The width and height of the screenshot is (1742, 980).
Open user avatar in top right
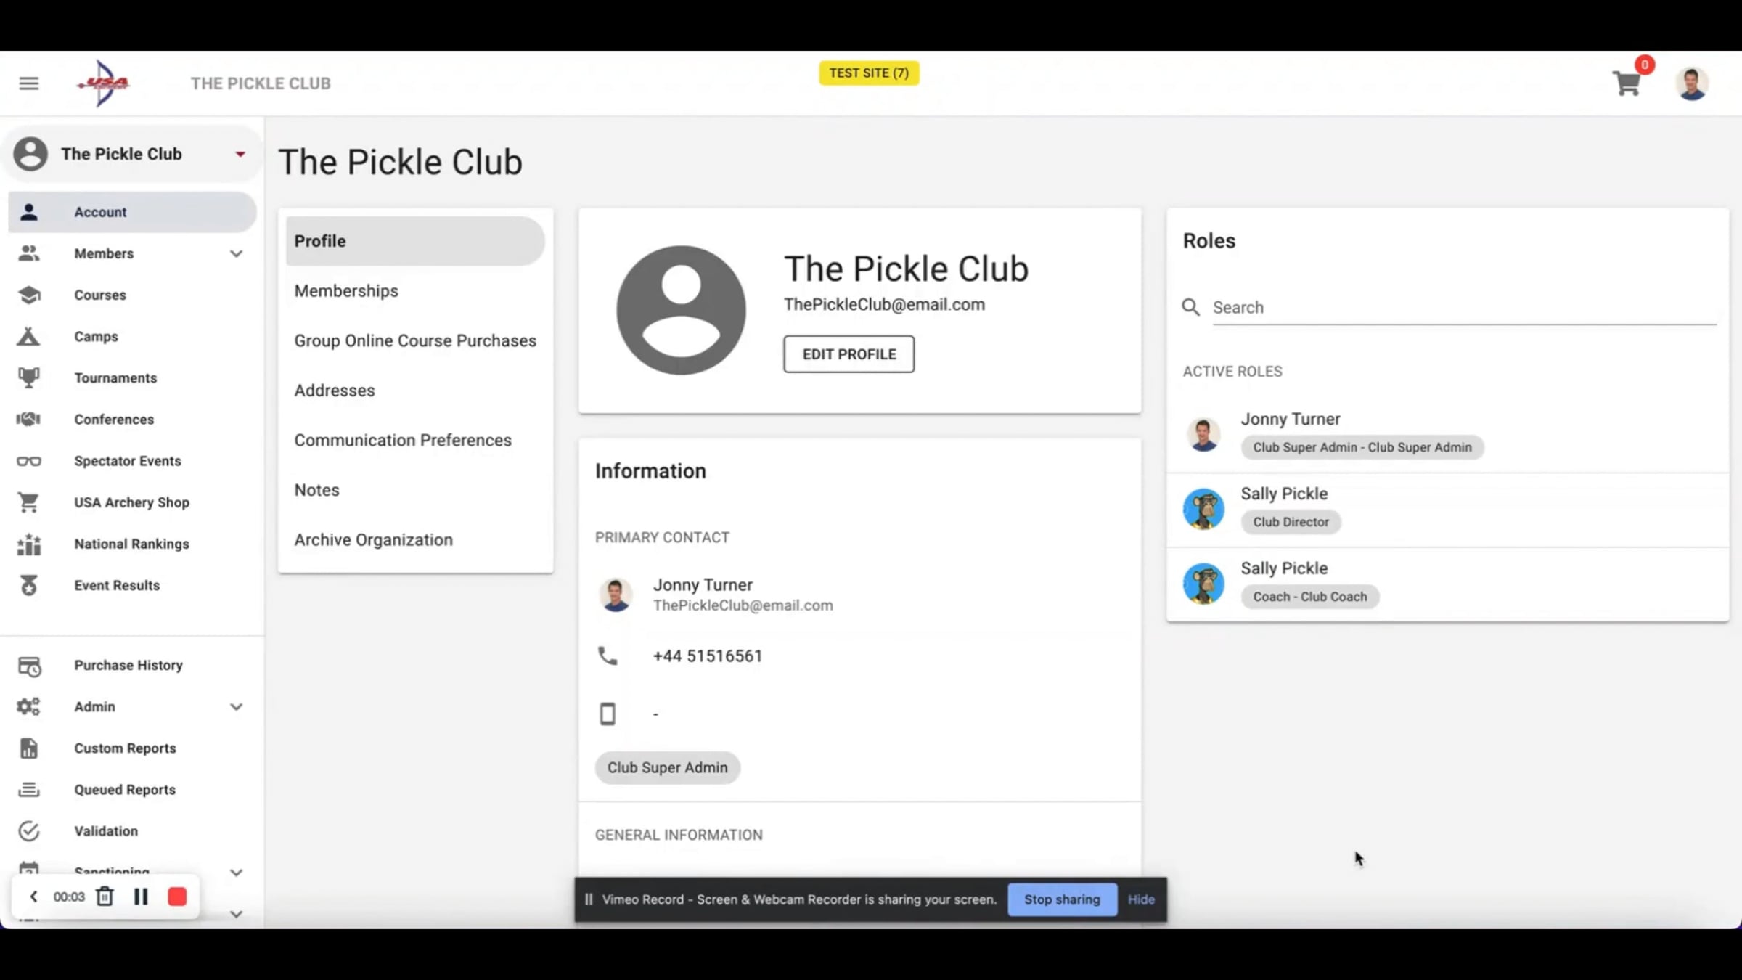click(x=1692, y=83)
